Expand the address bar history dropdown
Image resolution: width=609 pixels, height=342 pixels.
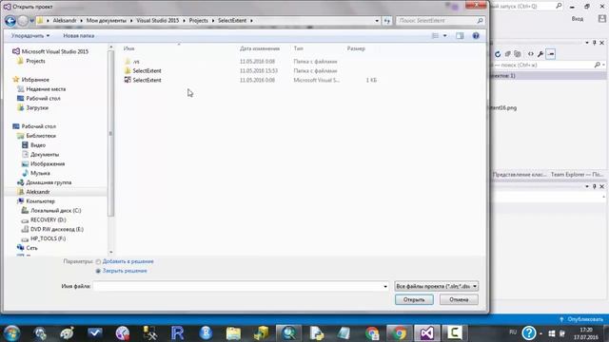[377, 21]
